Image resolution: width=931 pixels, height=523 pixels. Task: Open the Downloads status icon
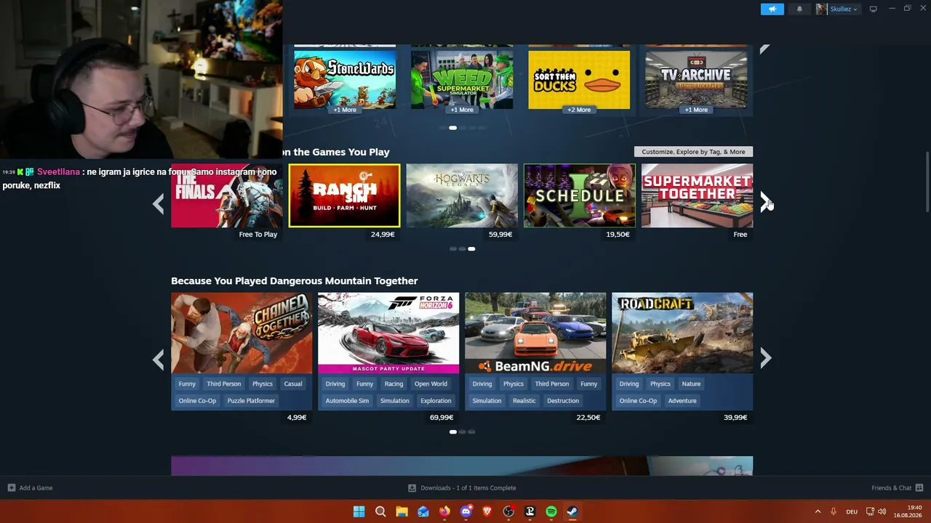[412, 488]
